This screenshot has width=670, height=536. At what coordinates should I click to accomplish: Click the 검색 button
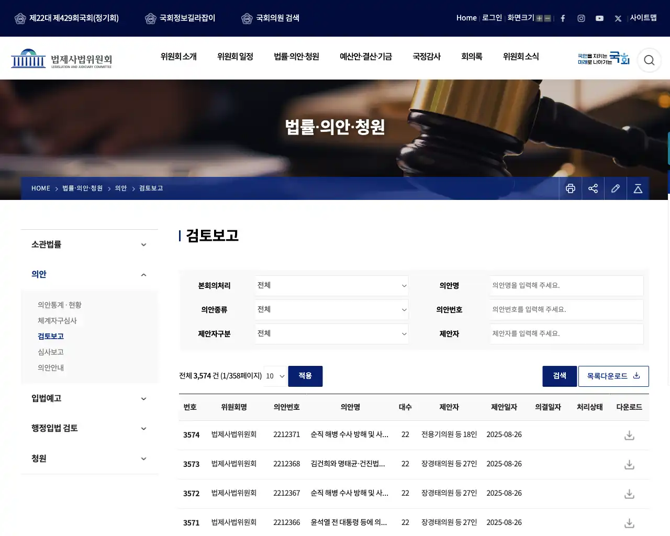(560, 376)
